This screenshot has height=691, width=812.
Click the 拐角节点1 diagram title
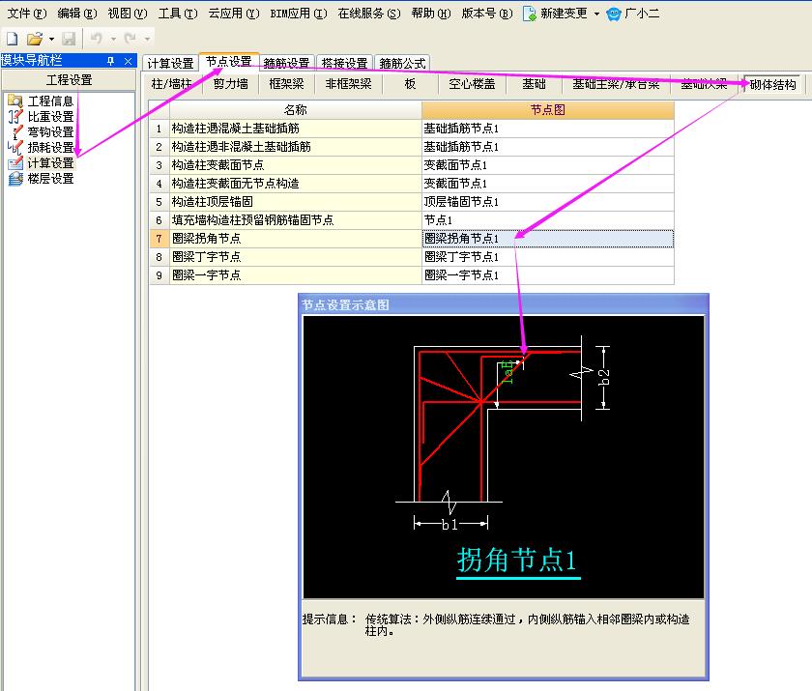coord(517,560)
